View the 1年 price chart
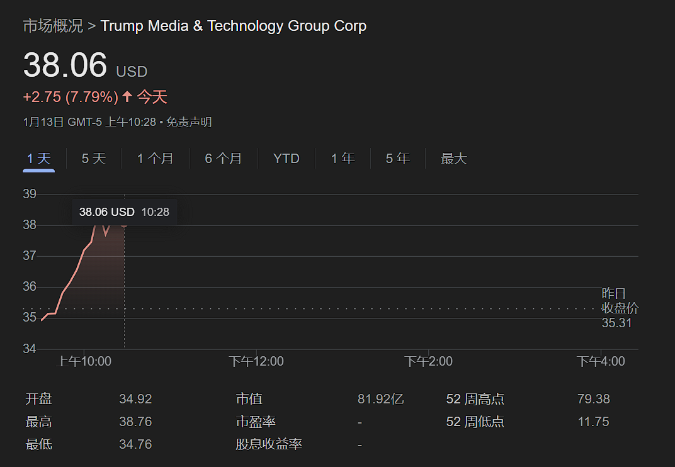This screenshot has width=675, height=467. (342, 159)
